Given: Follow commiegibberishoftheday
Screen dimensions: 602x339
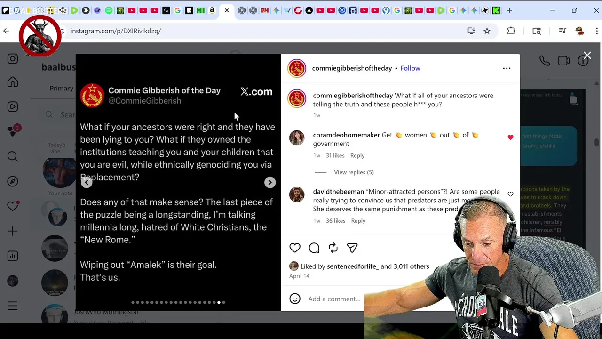Looking at the screenshot, I should coord(410,68).
